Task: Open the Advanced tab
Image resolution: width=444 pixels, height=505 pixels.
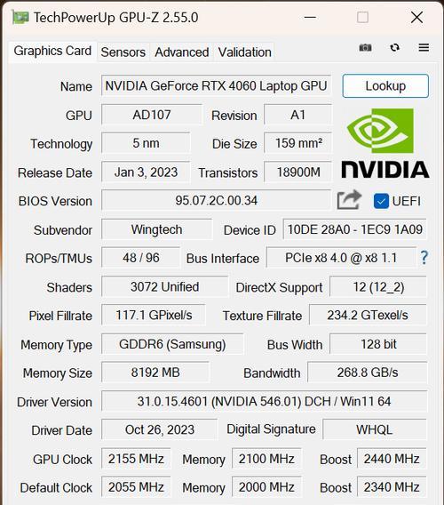Action: (x=182, y=52)
